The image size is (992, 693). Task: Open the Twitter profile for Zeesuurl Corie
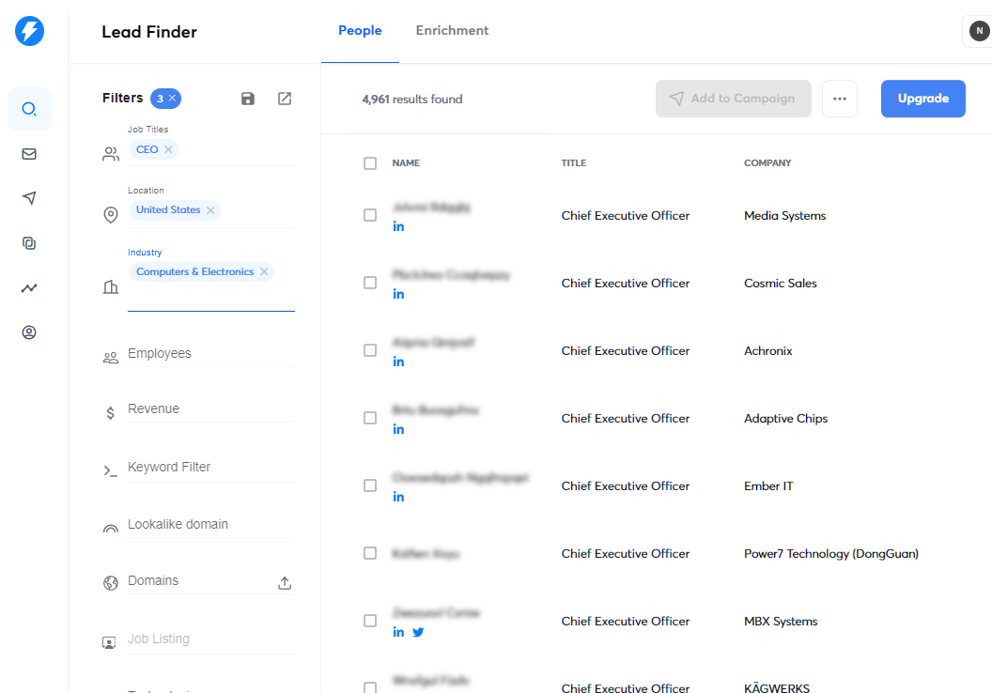point(418,631)
